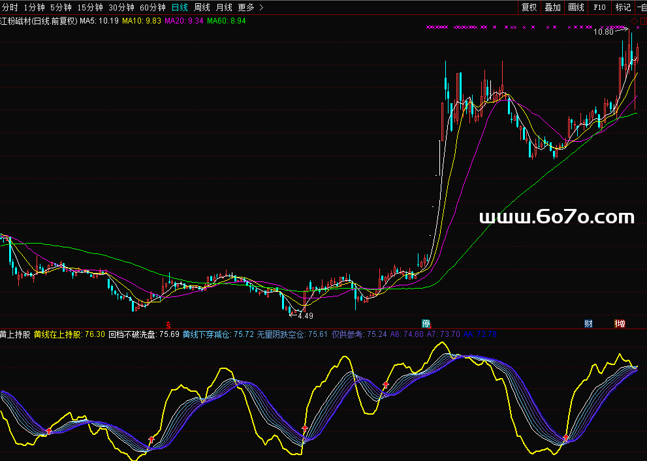Toggle 画线 drawing line tools
The height and width of the screenshot is (461, 647).
pos(576,7)
